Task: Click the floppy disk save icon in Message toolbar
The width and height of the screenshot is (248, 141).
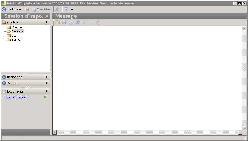Action: [x=64, y=22]
